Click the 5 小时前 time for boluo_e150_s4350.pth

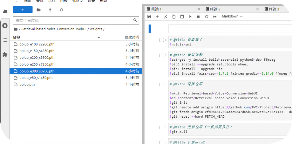[x=132, y=51]
